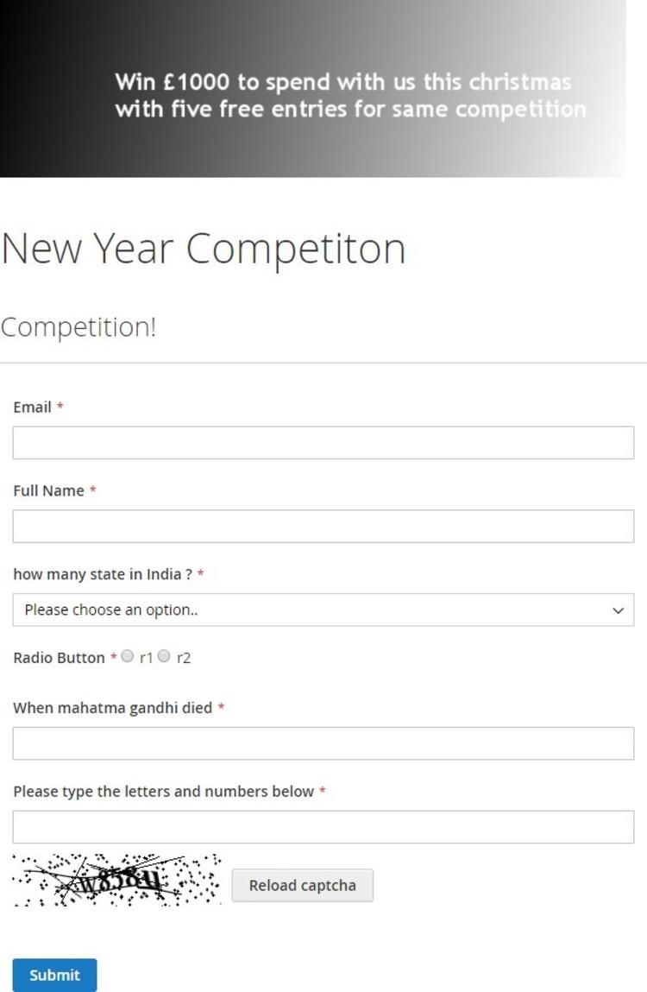Click the chevron arrow on the state dropdown
Image resolution: width=647 pixels, height=992 pixels.
(x=618, y=610)
